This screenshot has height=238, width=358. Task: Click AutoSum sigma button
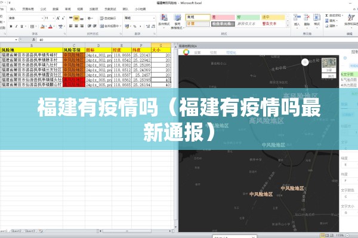click(x=327, y=15)
